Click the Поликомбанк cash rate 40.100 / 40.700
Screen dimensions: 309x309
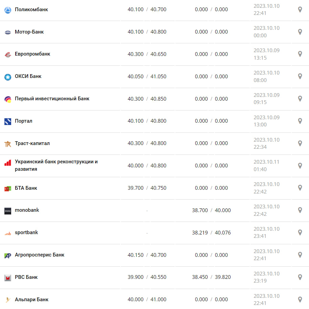(x=147, y=9)
